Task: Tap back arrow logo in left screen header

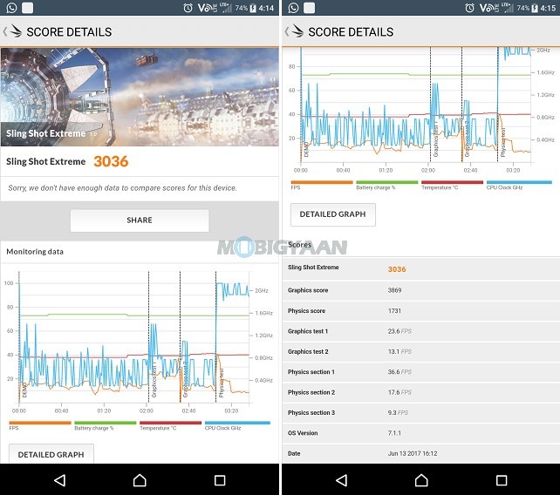Action: [13, 31]
